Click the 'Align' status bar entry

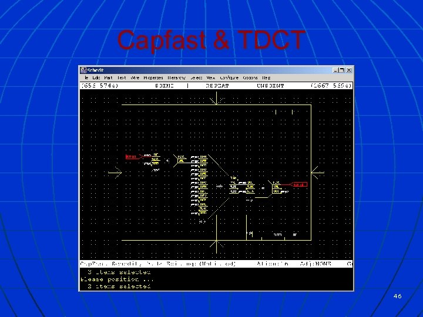pos(273,264)
